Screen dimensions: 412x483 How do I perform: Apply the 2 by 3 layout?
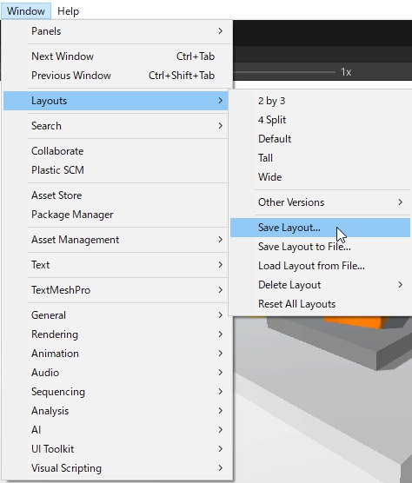click(320, 101)
